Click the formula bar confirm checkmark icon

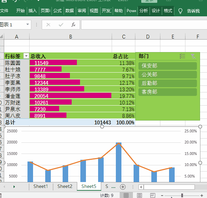[x=61, y=25]
